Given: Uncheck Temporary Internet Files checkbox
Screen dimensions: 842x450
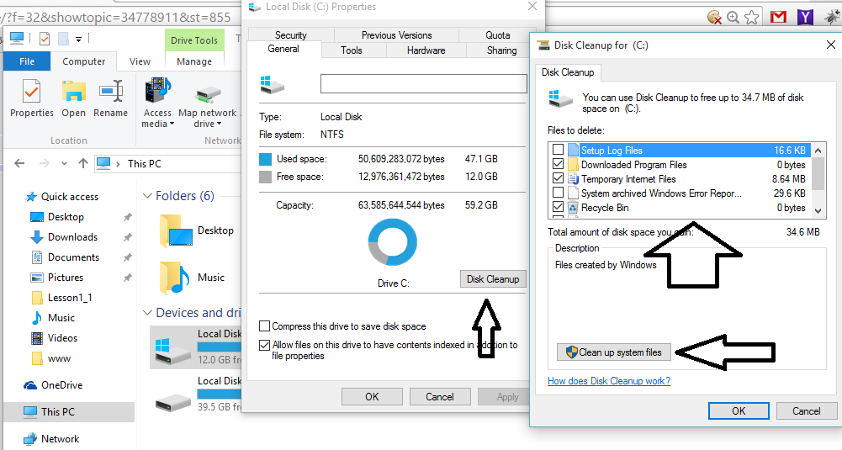Looking at the screenshot, I should pyautogui.click(x=558, y=178).
